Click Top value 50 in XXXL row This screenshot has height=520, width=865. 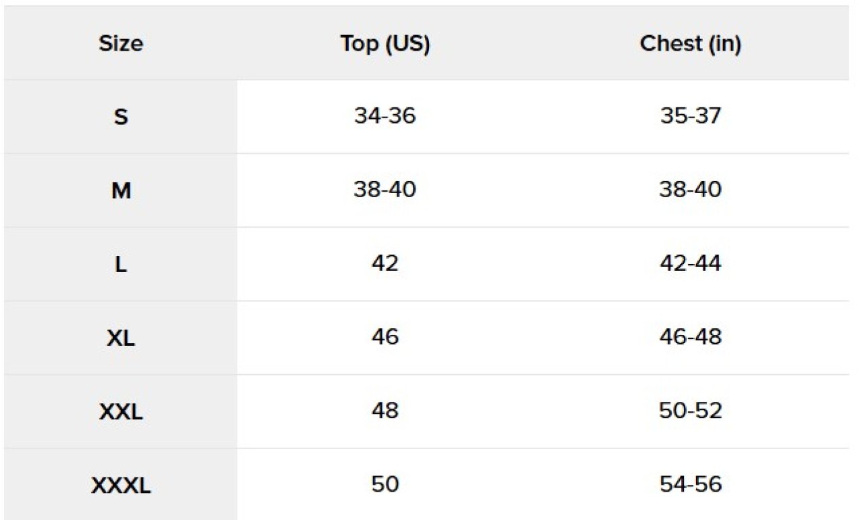(385, 484)
